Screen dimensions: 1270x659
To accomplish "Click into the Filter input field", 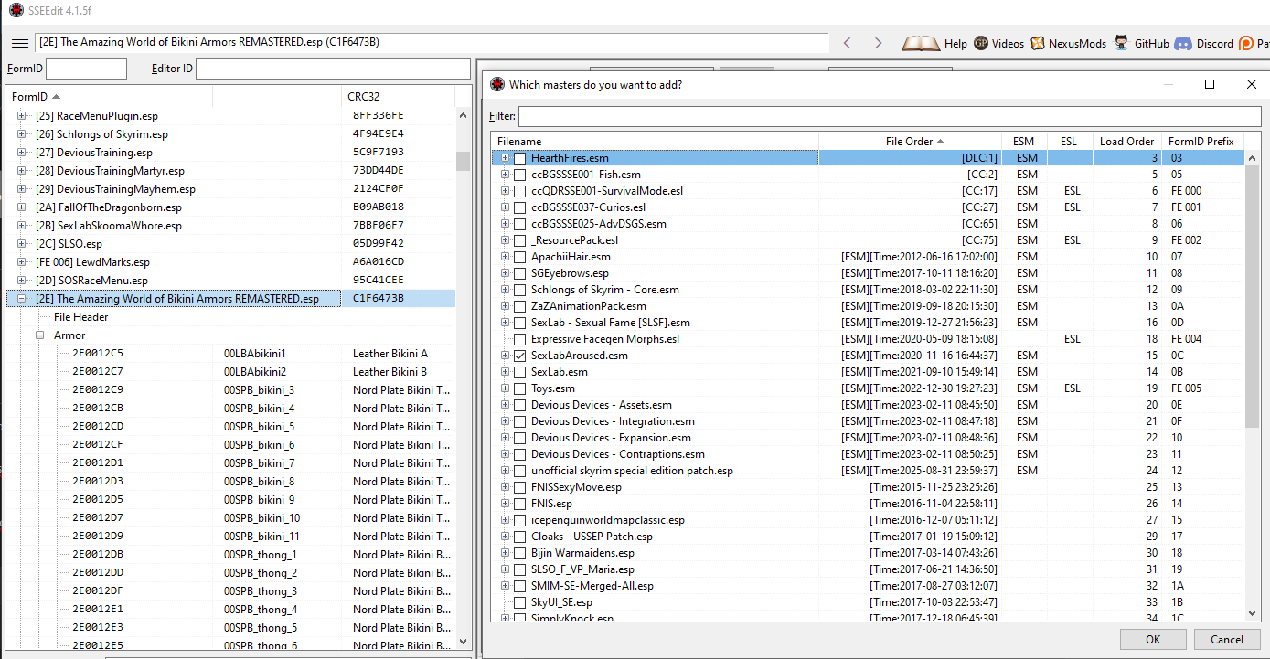I will point(890,116).
